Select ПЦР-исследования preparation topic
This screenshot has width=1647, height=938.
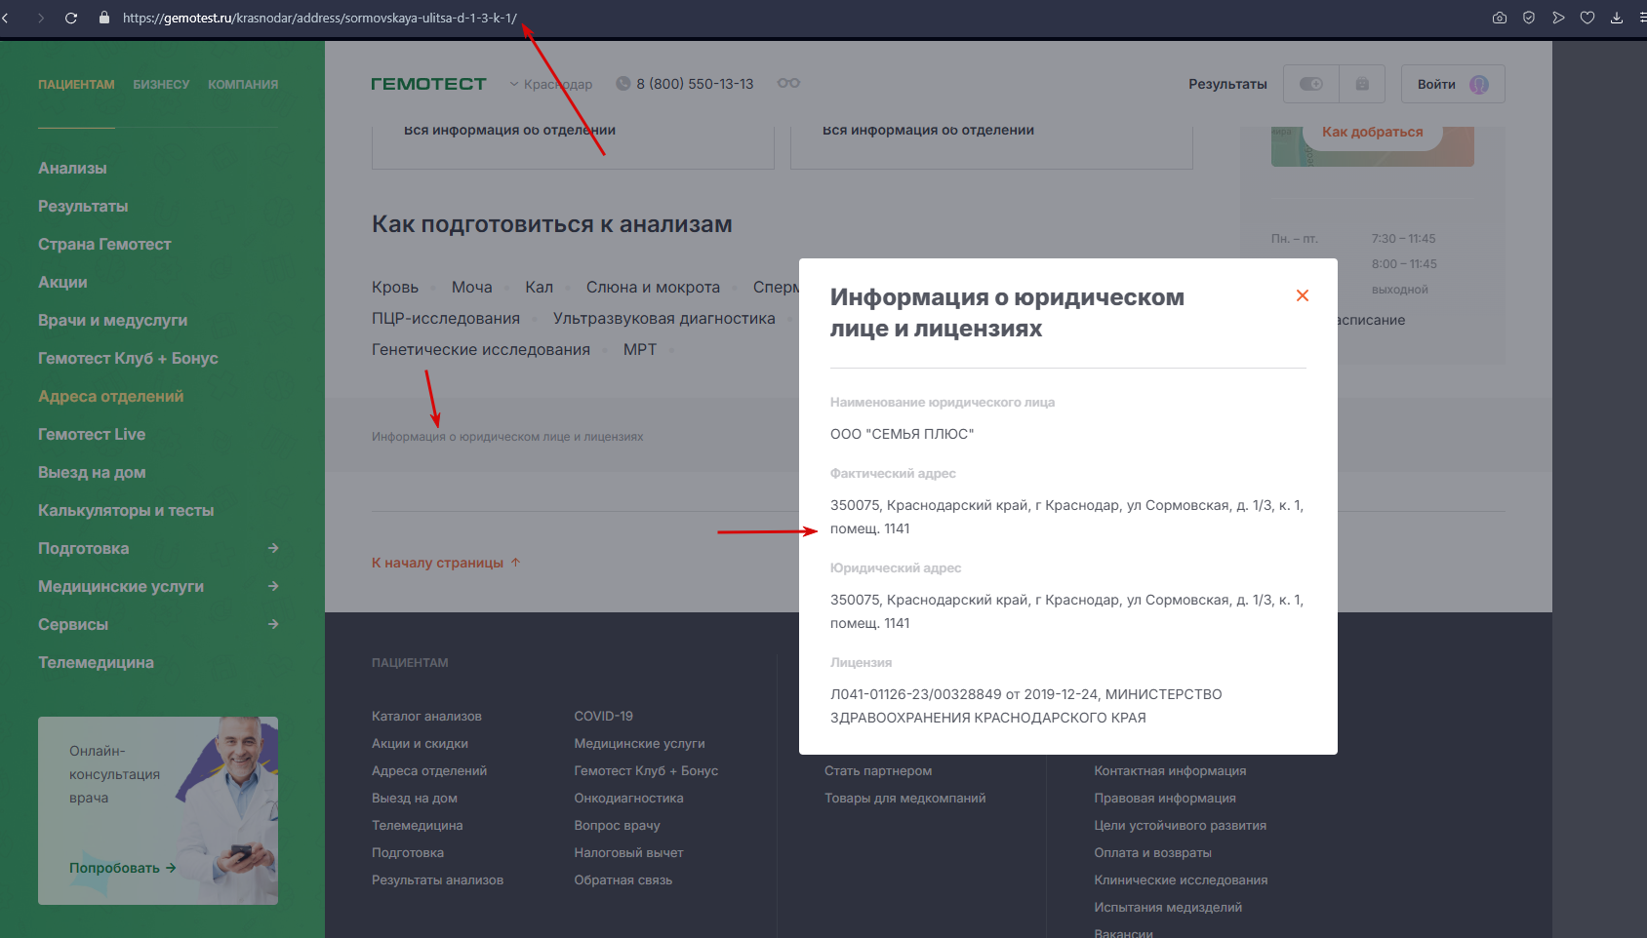click(446, 318)
